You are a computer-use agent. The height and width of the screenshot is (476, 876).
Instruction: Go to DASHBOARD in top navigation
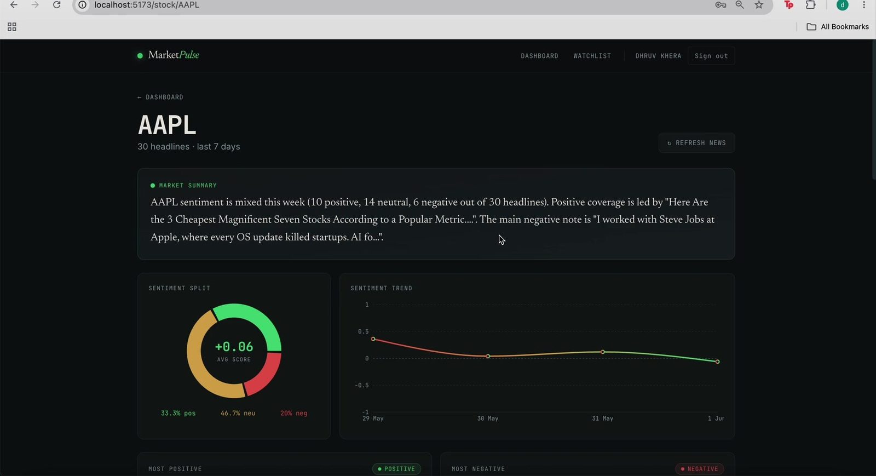539,56
